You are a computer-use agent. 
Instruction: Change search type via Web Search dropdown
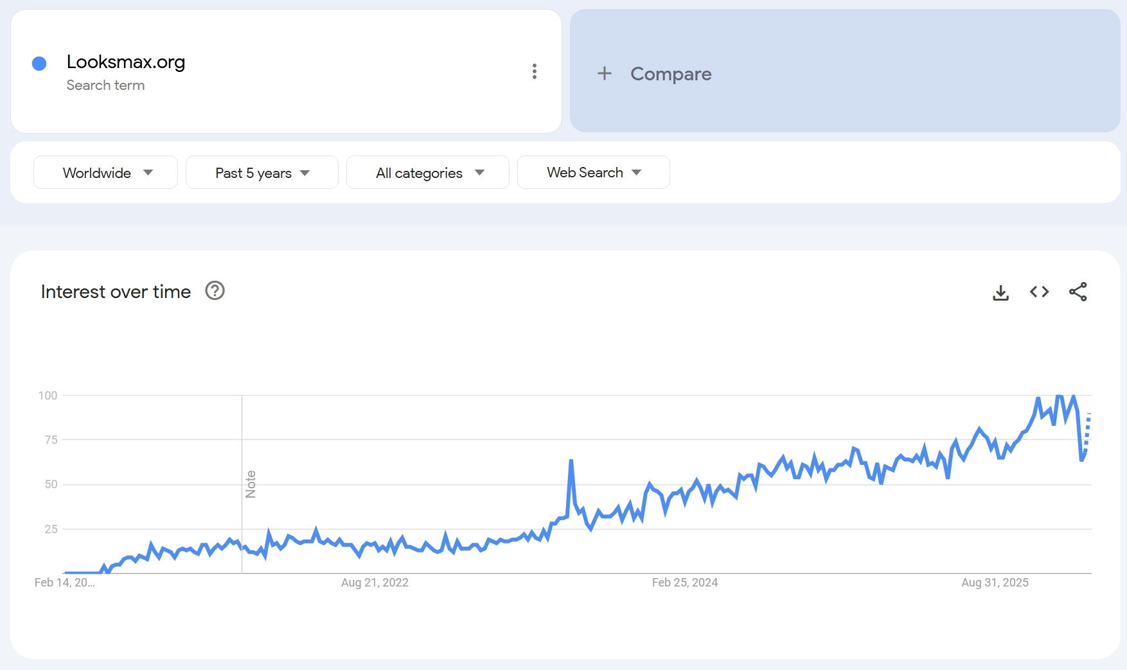coord(592,172)
